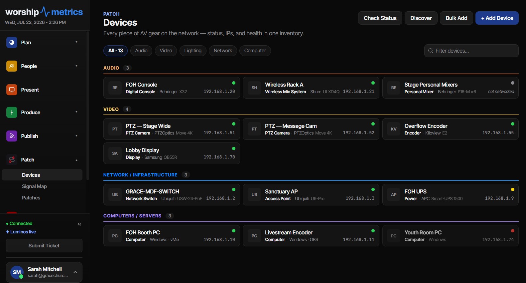
Task: Click the purple Publish icon
Action: (12, 136)
